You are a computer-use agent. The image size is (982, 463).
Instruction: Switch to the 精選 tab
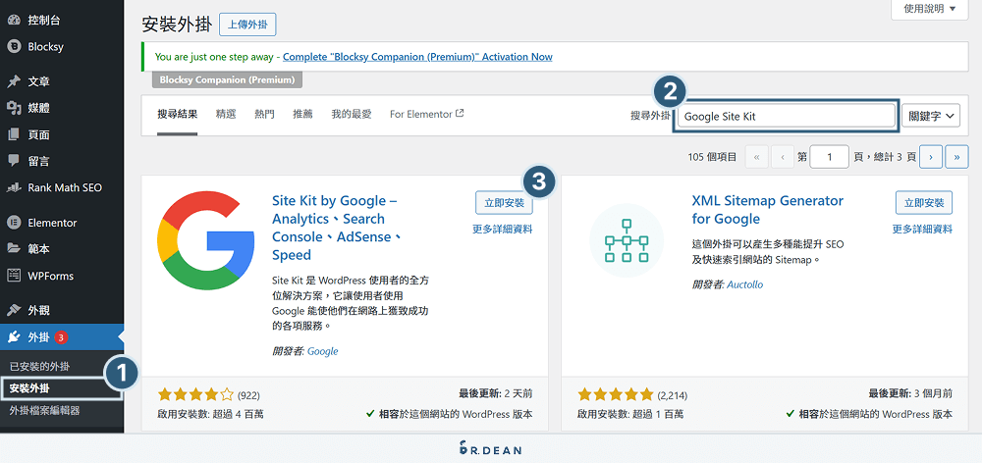click(x=226, y=114)
